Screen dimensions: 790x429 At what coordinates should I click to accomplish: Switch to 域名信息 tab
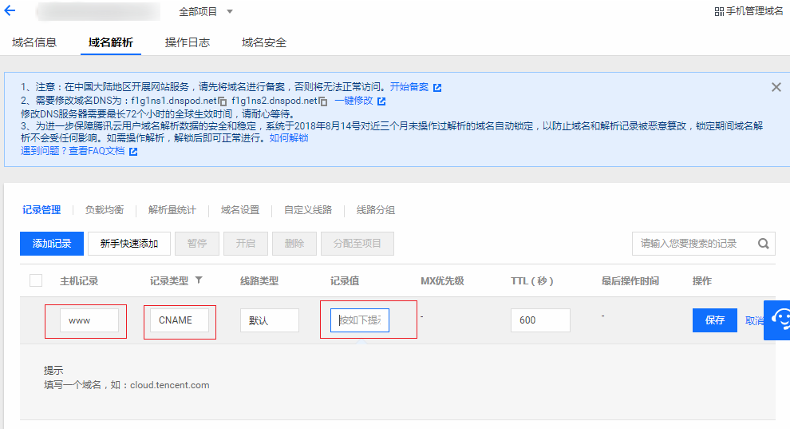[x=34, y=42]
